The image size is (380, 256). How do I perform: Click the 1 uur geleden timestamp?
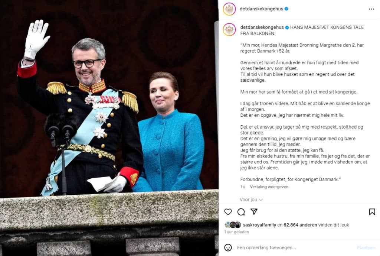tap(236, 232)
